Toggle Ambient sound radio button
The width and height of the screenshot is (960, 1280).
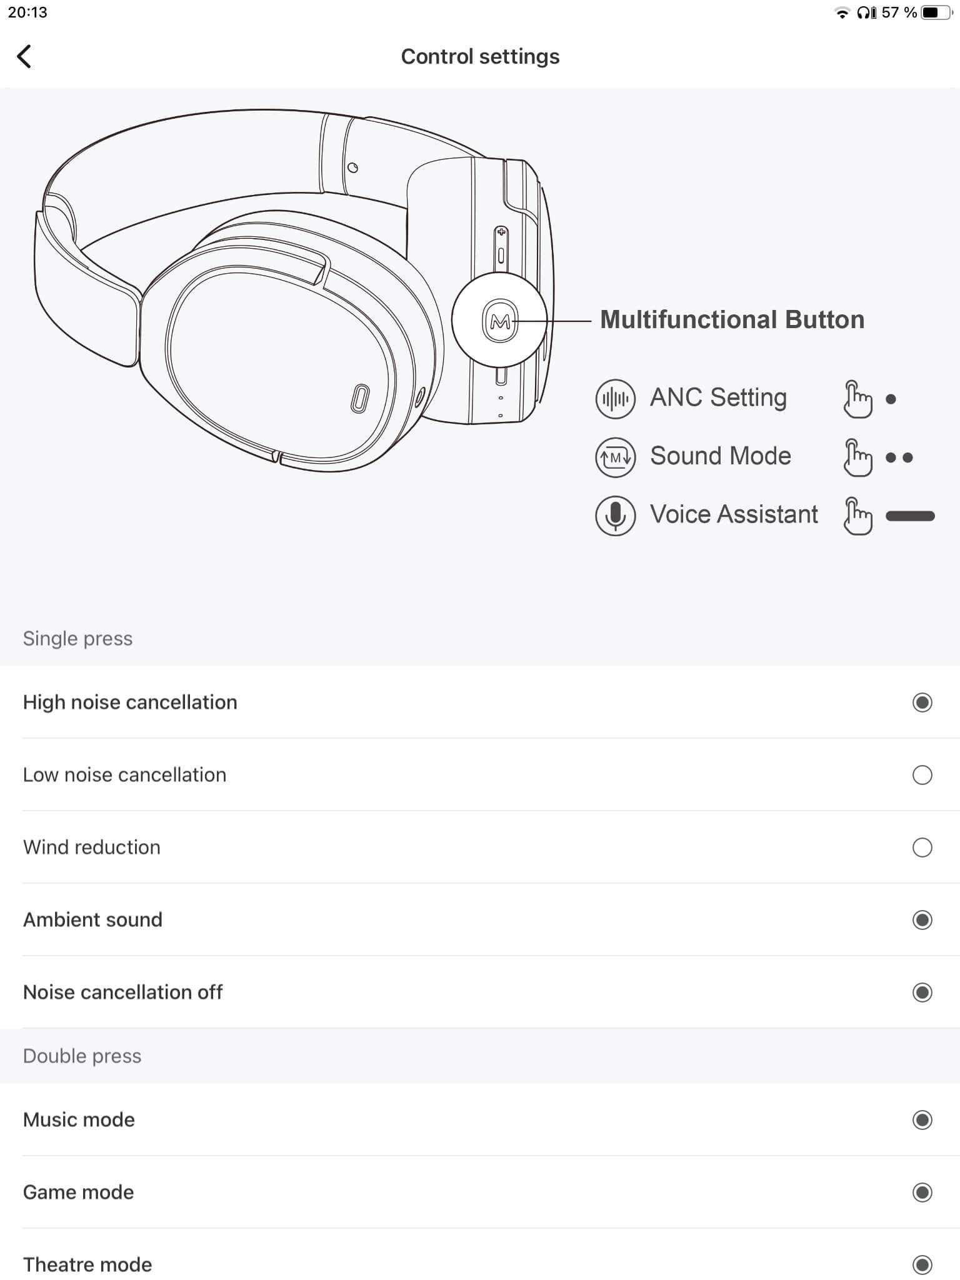click(x=922, y=920)
